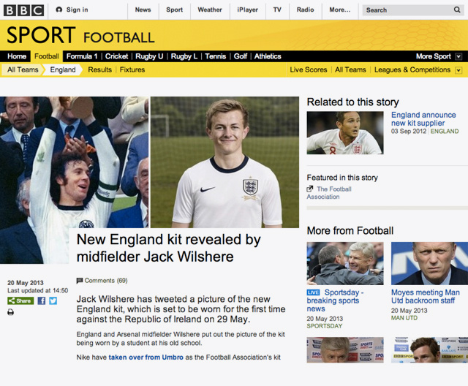The width and height of the screenshot is (468, 386).
Task: Click the SPORT header title
Action: [41, 35]
